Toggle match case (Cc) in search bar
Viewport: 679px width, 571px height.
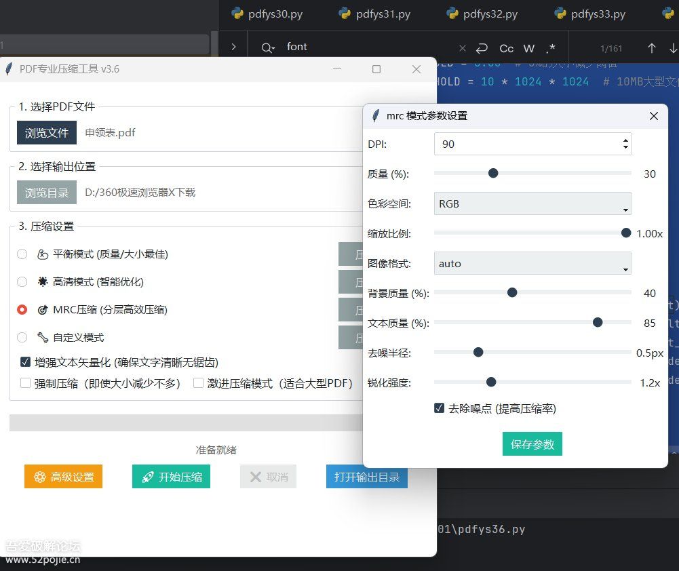click(506, 48)
